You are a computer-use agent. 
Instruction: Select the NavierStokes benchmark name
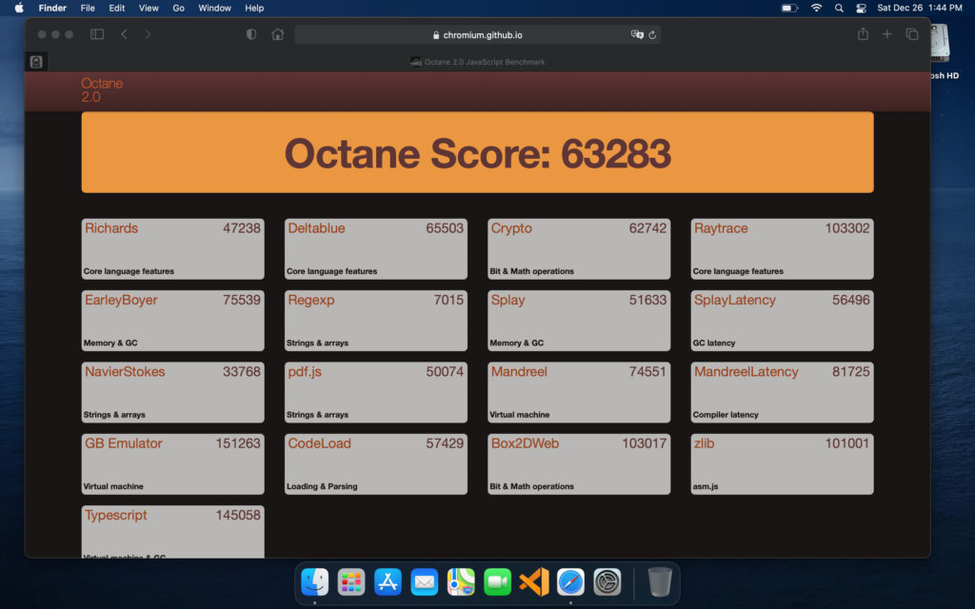pyautogui.click(x=125, y=372)
